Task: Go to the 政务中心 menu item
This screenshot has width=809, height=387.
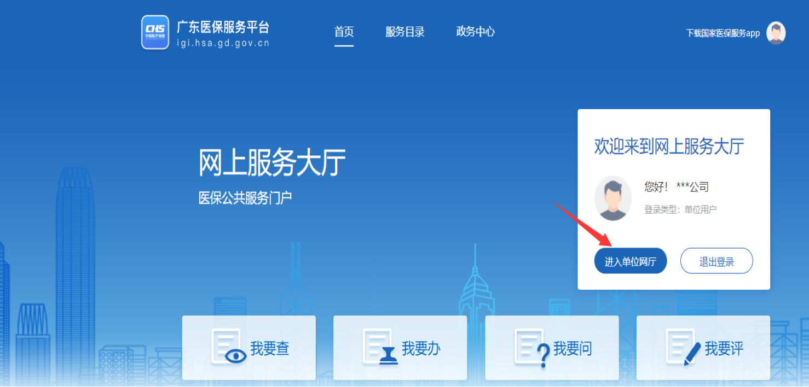Action: pos(475,32)
